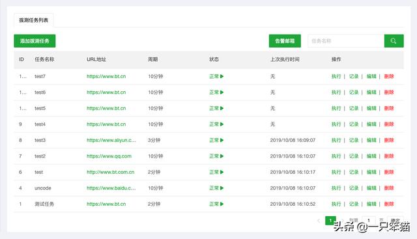Click red 删除 for task test7
The width and height of the screenshot is (417, 239).
click(389, 77)
